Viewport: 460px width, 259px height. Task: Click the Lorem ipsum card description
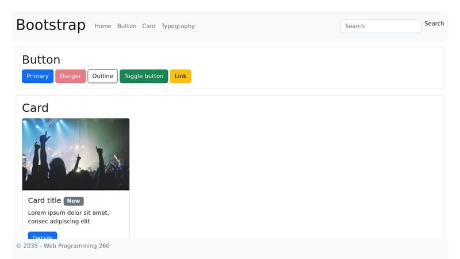coord(68,217)
